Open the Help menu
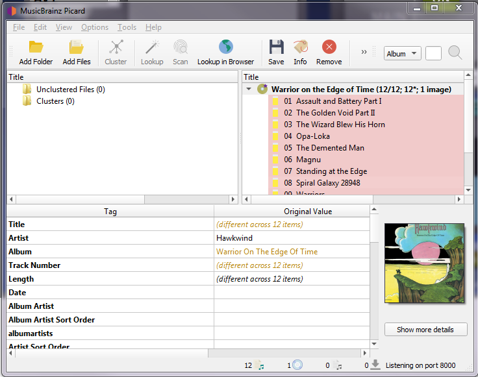This screenshot has height=377, width=478. 153,27
